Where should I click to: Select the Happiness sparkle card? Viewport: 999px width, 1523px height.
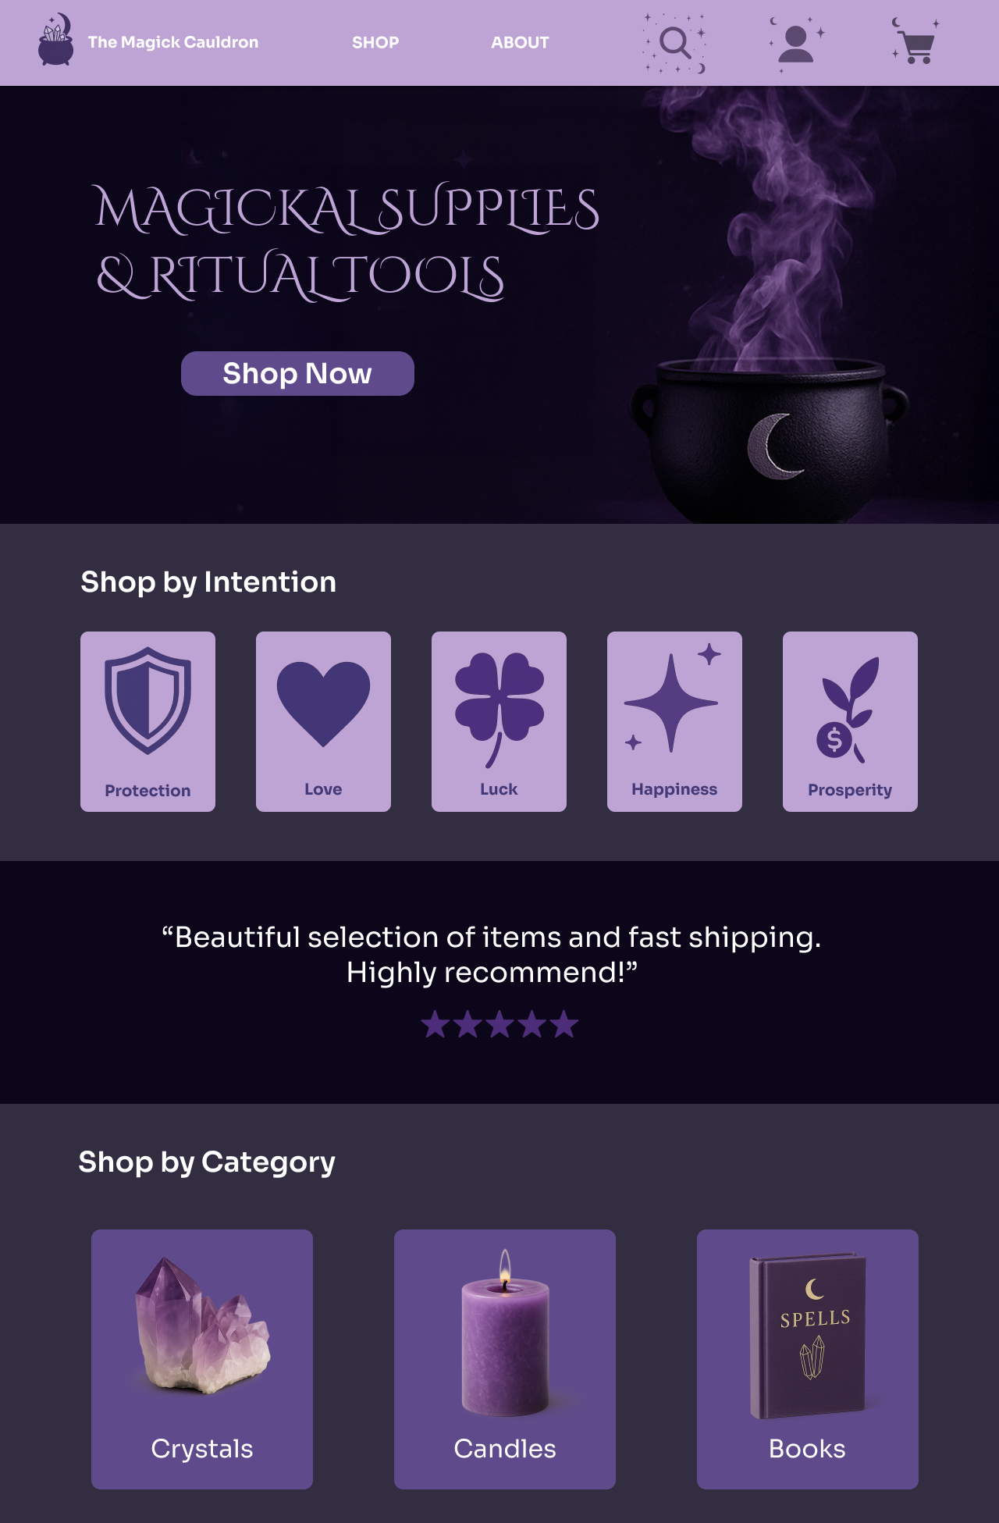tap(674, 721)
